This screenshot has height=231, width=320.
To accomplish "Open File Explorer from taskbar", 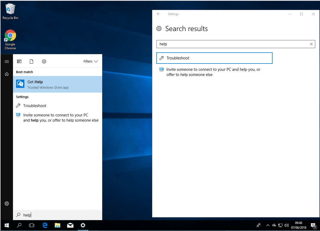I will coord(58,225).
